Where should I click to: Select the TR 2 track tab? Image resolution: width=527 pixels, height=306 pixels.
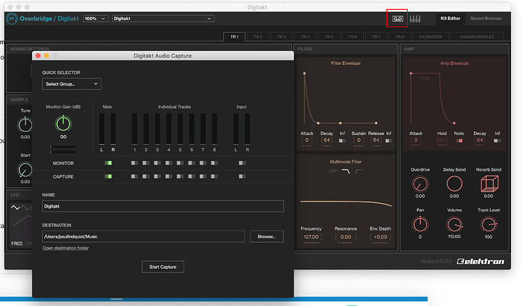click(258, 37)
